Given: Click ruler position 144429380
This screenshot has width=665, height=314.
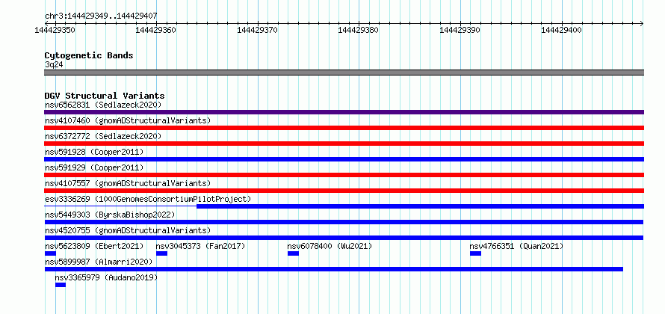Looking at the screenshot, I should 359,30.
